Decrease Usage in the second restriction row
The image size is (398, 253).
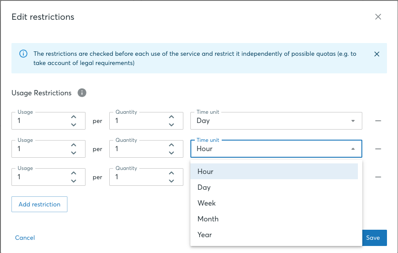pyautogui.click(x=74, y=153)
